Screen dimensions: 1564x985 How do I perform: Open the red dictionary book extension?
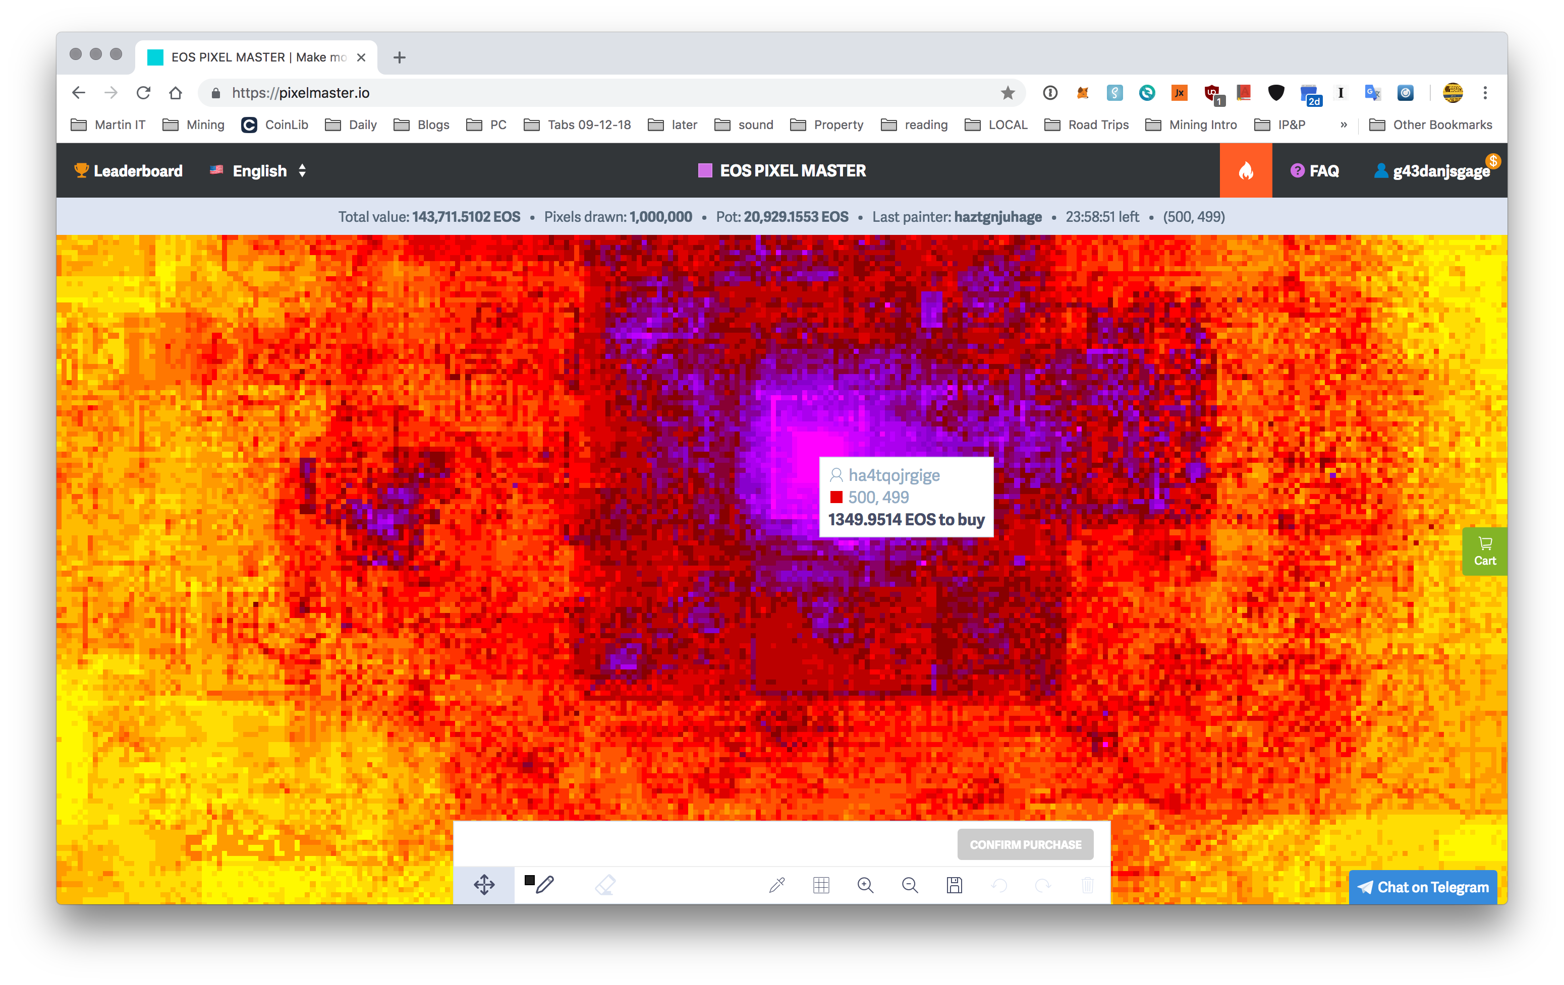click(x=1243, y=93)
